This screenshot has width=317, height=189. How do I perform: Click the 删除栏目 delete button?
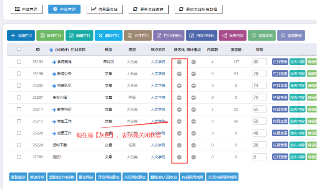109,35
